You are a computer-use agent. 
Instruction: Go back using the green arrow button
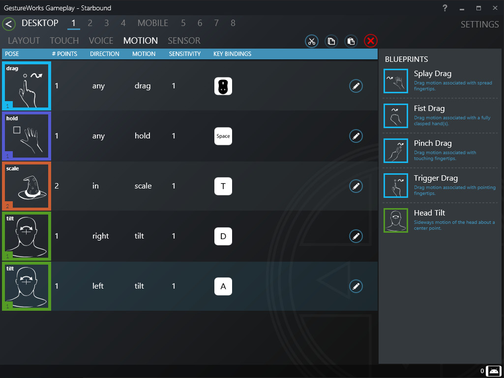(x=9, y=24)
